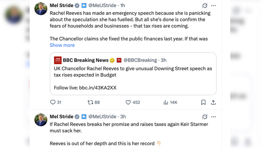Open the BBC Breaking News account name
The image size is (266, 149).
pyautogui.click(x=86, y=60)
